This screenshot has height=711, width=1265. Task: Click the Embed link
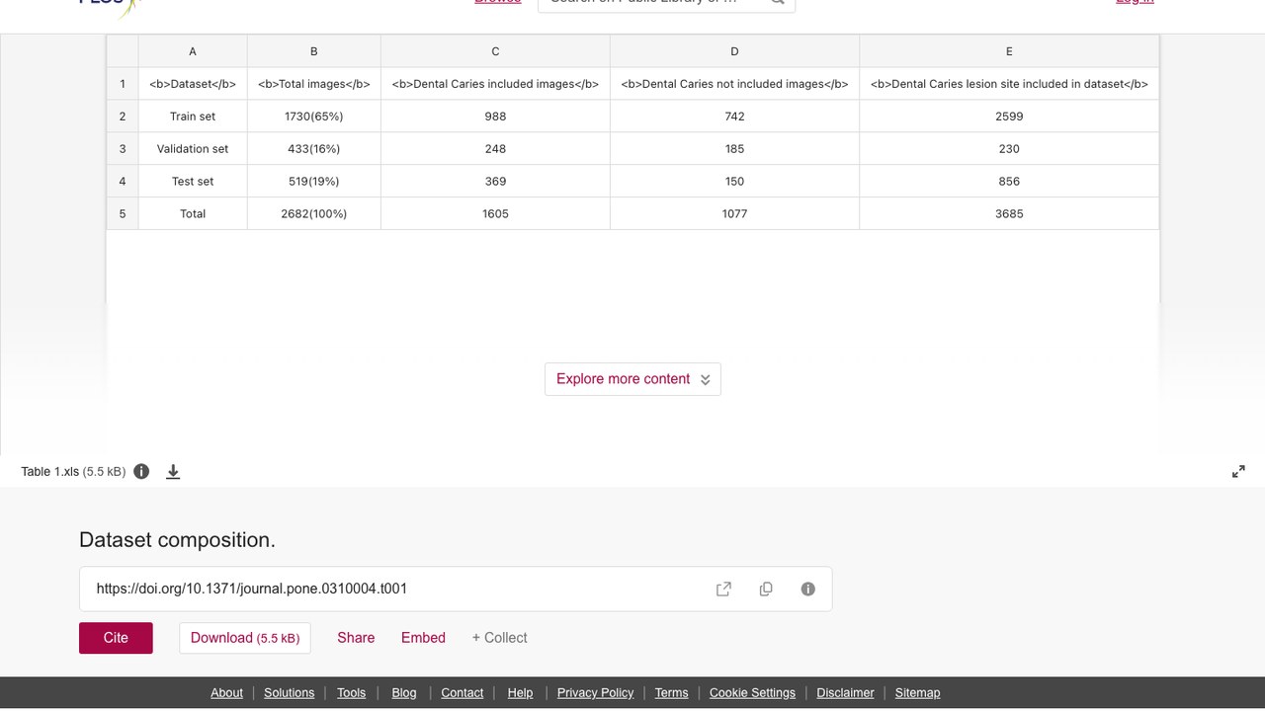coord(423,638)
